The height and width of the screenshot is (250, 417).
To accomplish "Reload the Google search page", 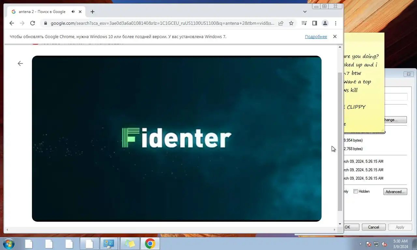I will coord(33,23).
